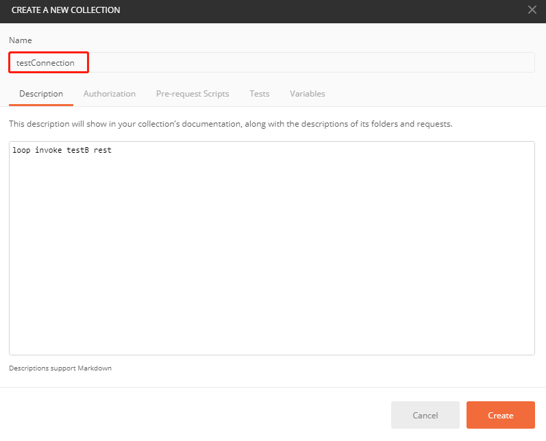The width and height of the screenshot is (546, 441).
Task: Open the Pre-request Scripts tab
Action: (193, 94)
